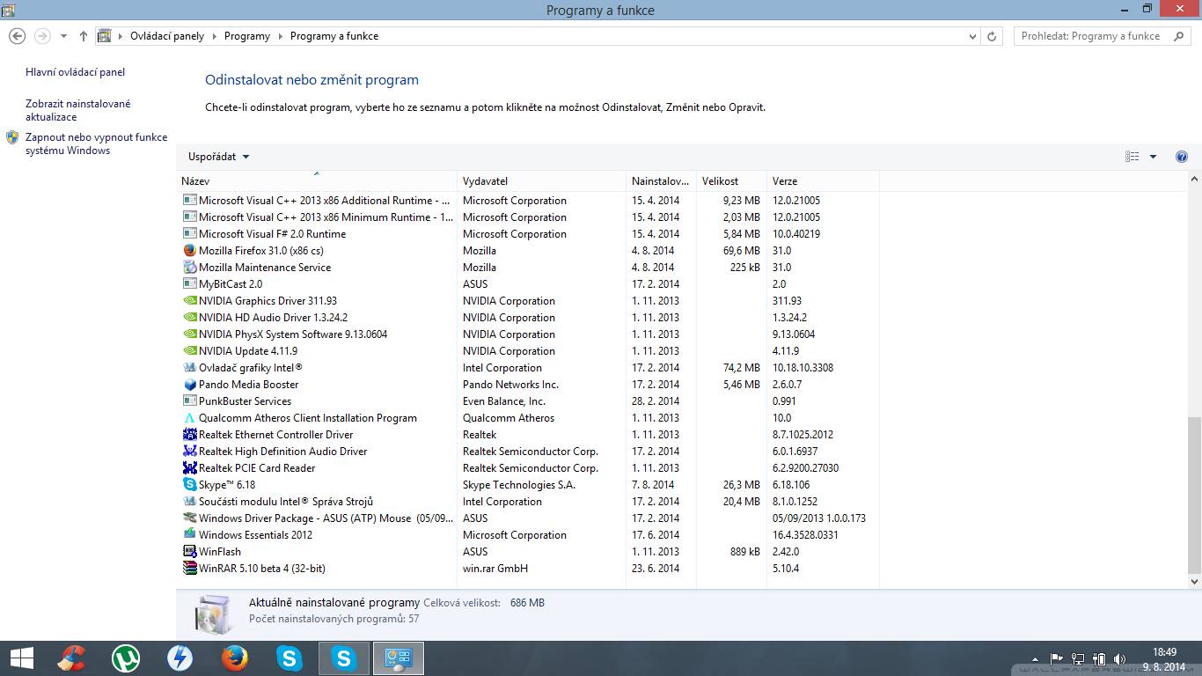Navigate back with the back arrow
The height and width of the screenshot is (676, 1202).
tap(17, 36)
